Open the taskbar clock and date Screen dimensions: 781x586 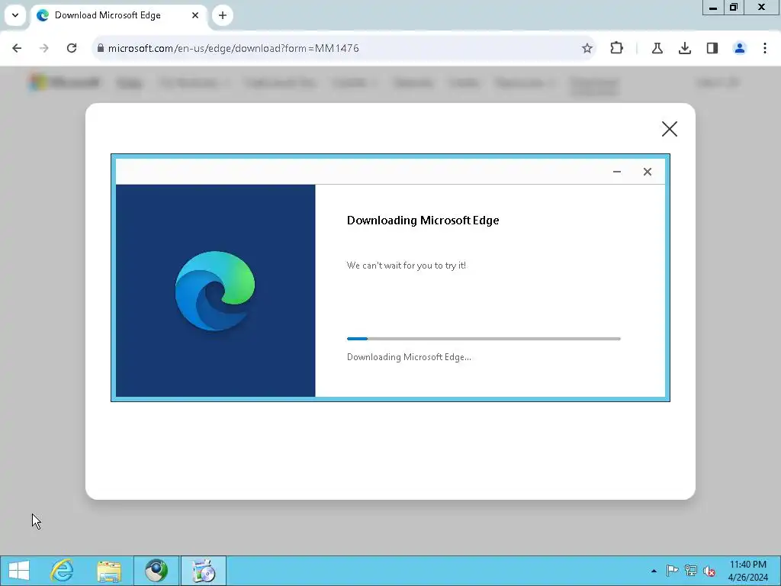click(x=748, y=571)
